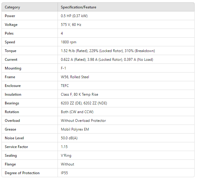Click the Without Overload Protector text
This screenshot has height=179, width=197.
click(83, 121)
